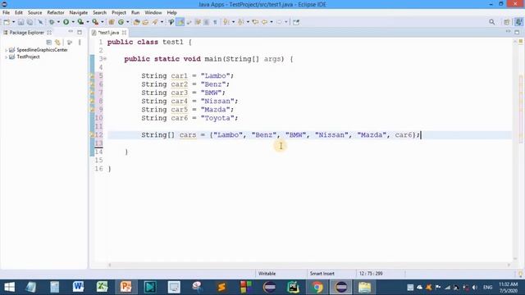The width and height of the screenshot is (525, 295).
Task: Click the Previous Annotation icon
Action: point(241,22)
